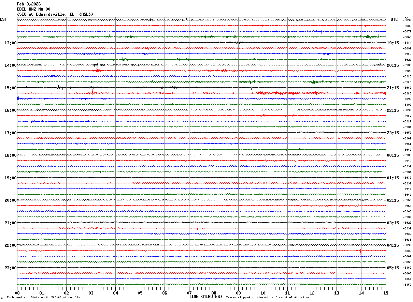Click the 15:00 CST row label
The width and height of the screenshot is (413, 302).
click(10, 88)
